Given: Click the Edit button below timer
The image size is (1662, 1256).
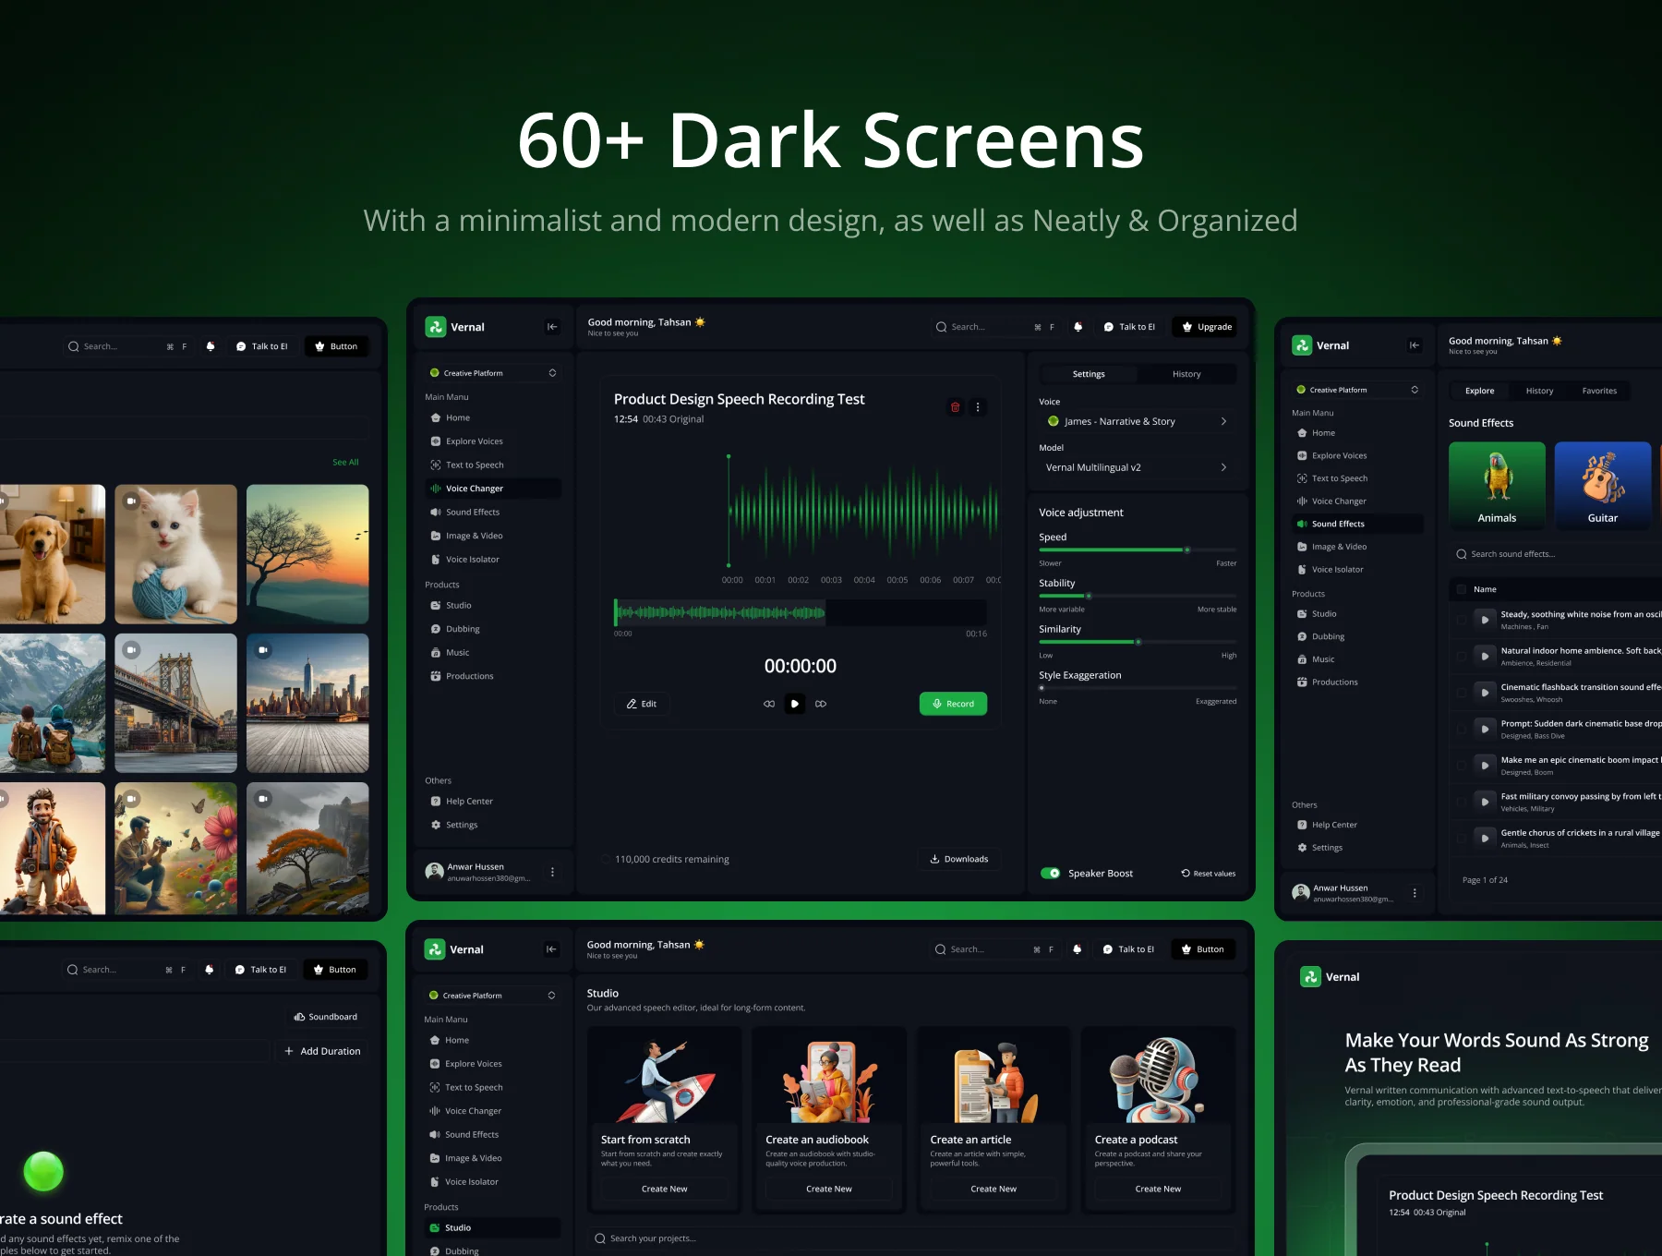Looking at the screenshot, I should [x=642, y=704].
